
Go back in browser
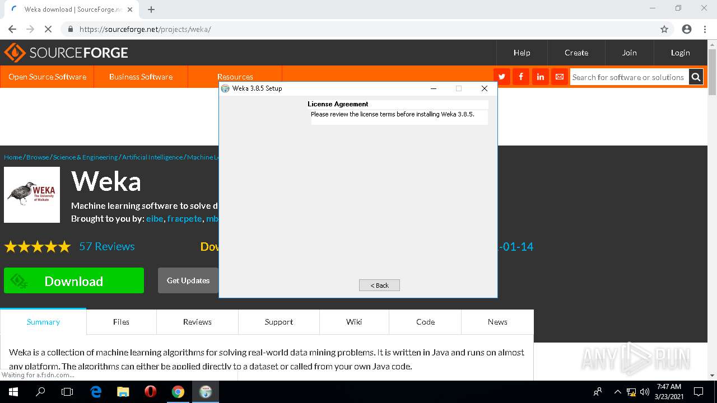[12, 29]
